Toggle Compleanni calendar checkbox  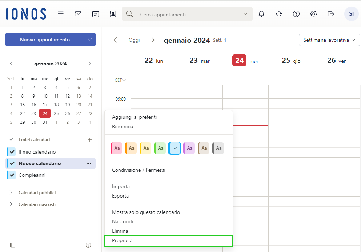click(12, 175)
